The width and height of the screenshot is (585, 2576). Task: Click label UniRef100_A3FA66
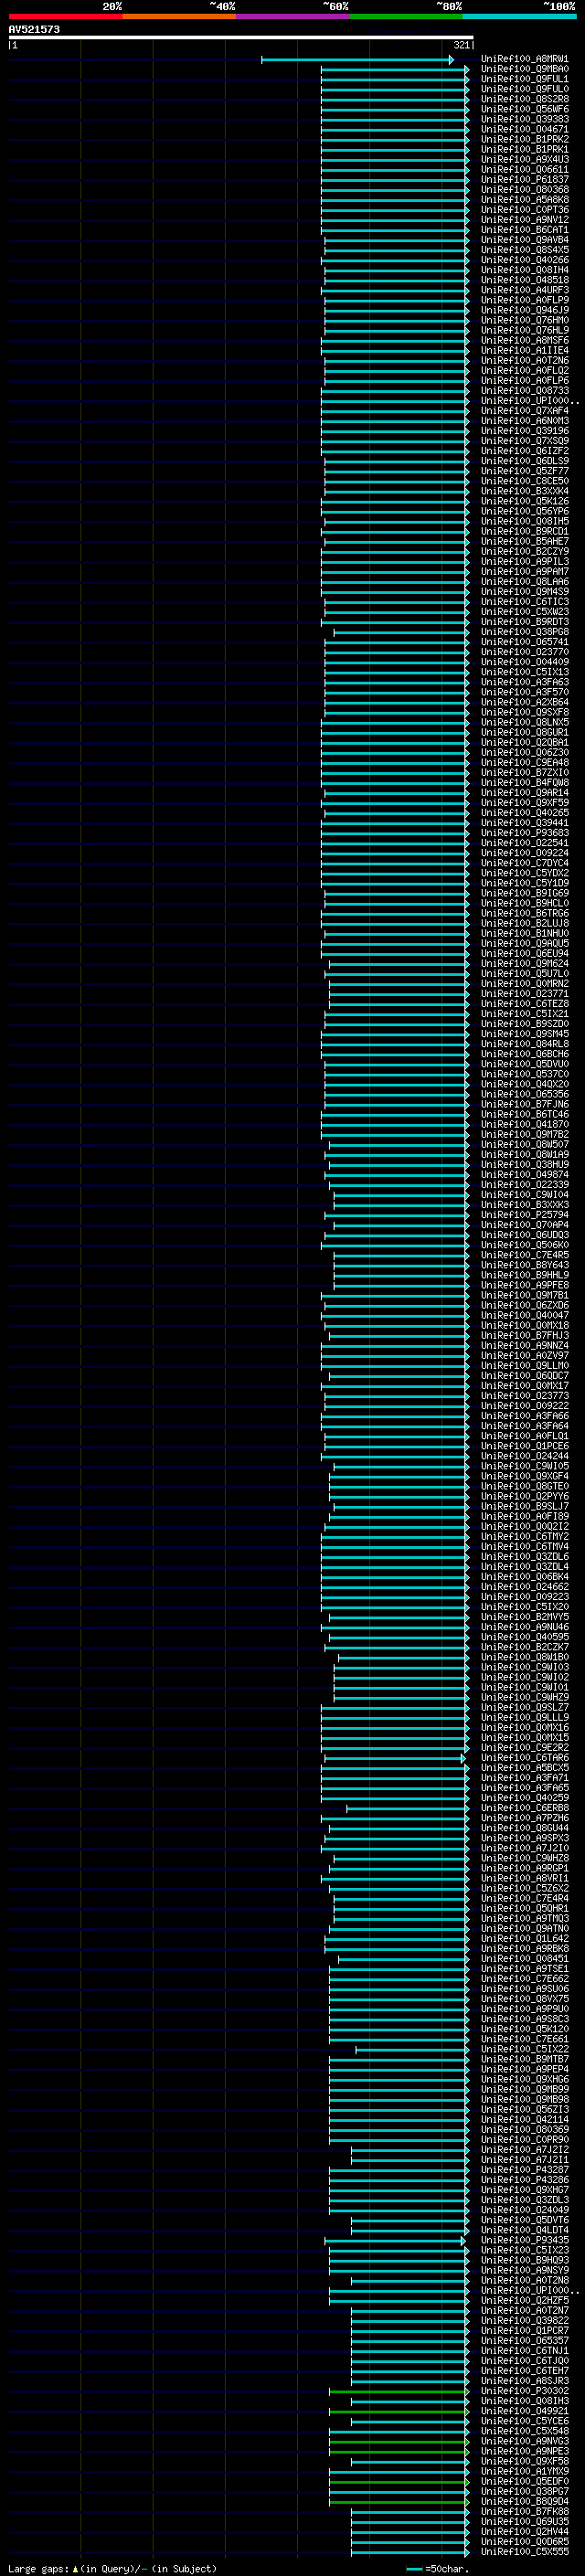525,1416
